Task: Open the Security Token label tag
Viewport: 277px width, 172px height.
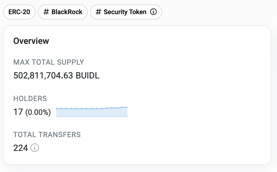Action: click(125, 12)
